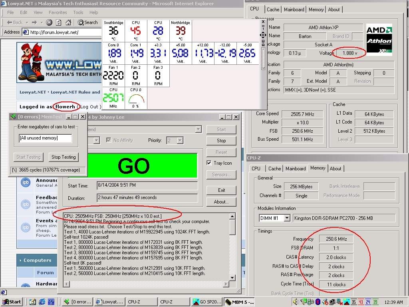Click the About... button in the stress tester
The image size is (409, 307).
(221, 202)
